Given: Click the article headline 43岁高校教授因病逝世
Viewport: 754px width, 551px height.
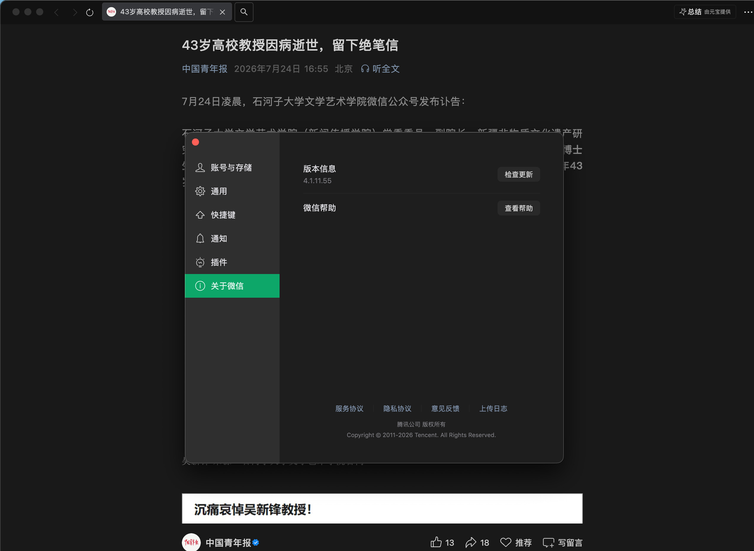Looking at the screenshot, I should 290,45.
